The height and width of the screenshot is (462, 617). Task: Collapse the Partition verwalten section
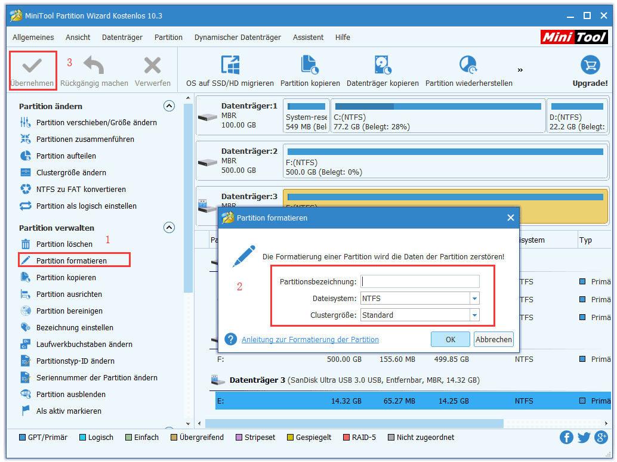pos(169,227)
